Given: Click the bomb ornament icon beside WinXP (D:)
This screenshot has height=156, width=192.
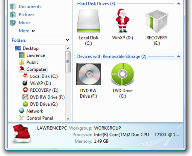Looking at the screenshot, I should pos(25,83).
